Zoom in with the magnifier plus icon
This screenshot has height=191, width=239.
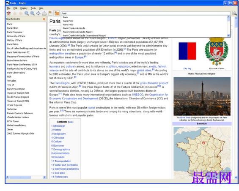(27, 14)
